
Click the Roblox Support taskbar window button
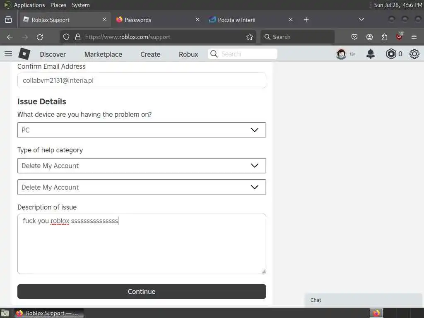tap(49, 313)
